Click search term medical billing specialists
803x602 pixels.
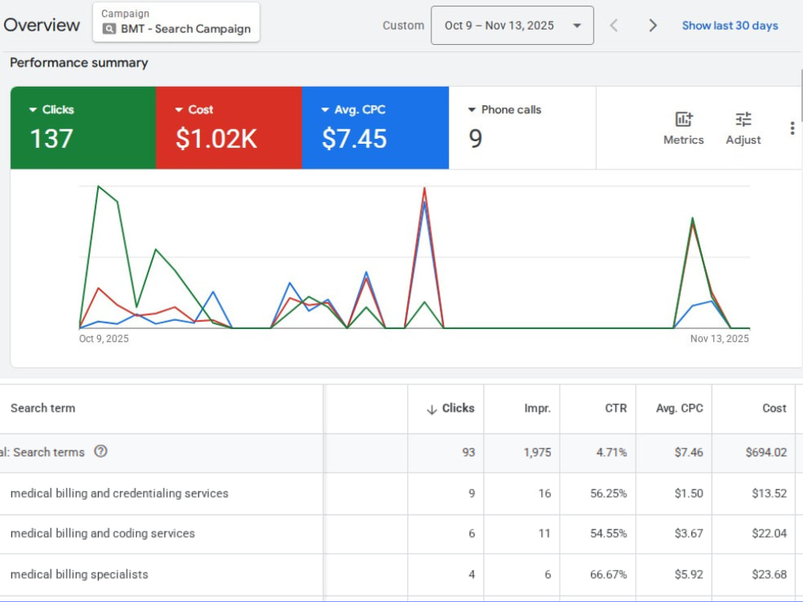[x=79, y=575]
